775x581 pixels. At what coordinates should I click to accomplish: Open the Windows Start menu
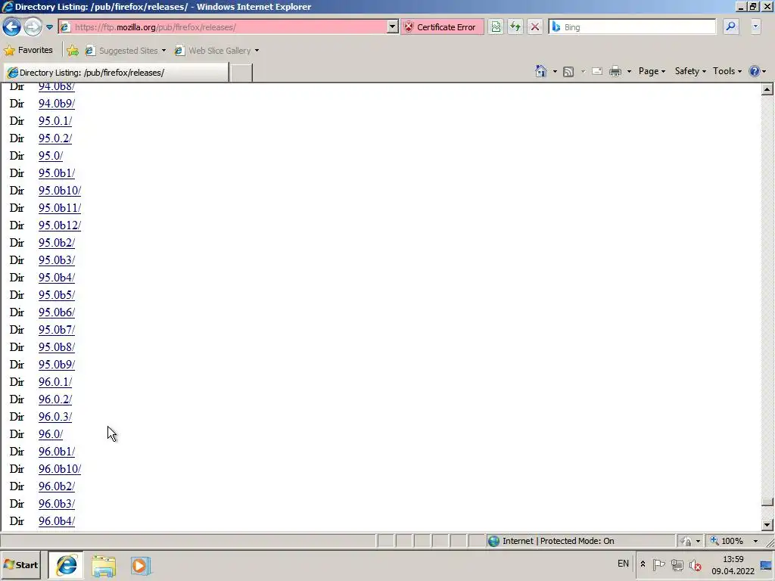(x=20, y=565)
